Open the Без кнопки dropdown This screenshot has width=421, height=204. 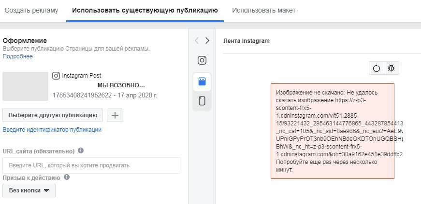(29, 190)
